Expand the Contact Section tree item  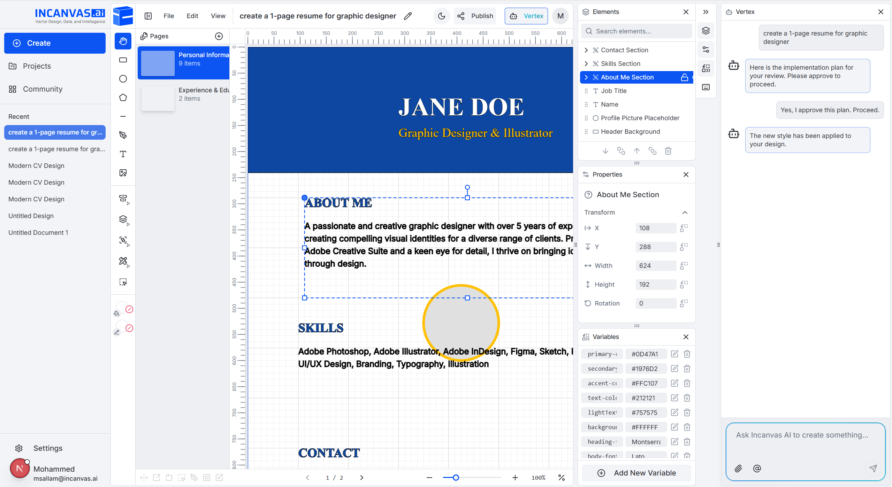(x=586, y=50)
